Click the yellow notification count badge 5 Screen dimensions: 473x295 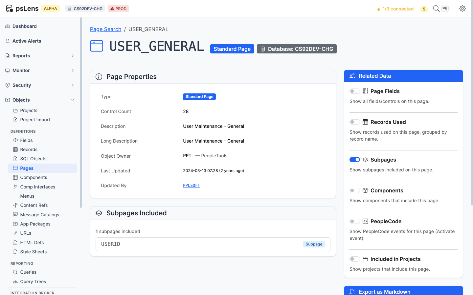coord(424,9)
